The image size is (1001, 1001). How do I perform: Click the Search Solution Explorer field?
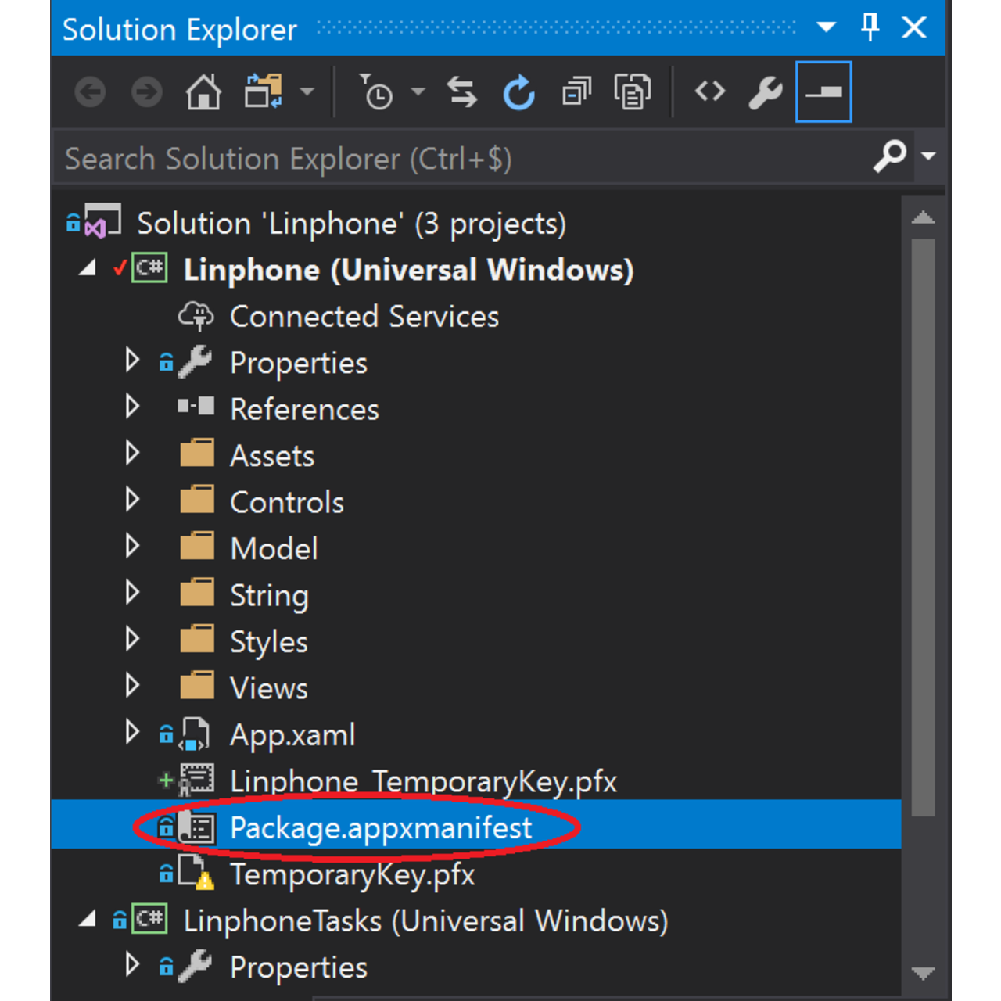tap(461, 159)
